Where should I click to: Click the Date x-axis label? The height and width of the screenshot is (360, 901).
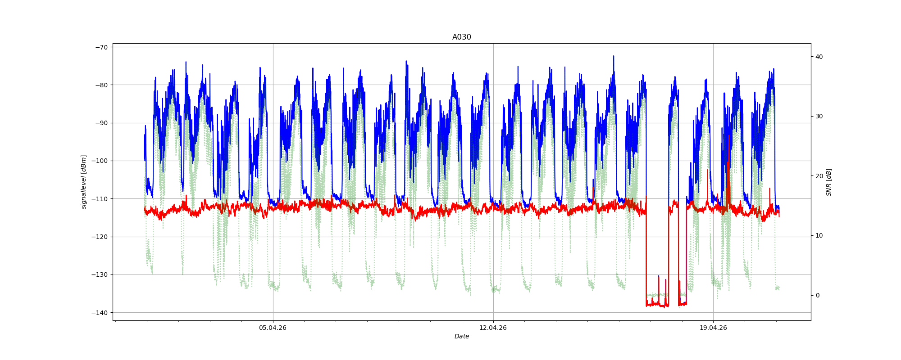(461, 337)
